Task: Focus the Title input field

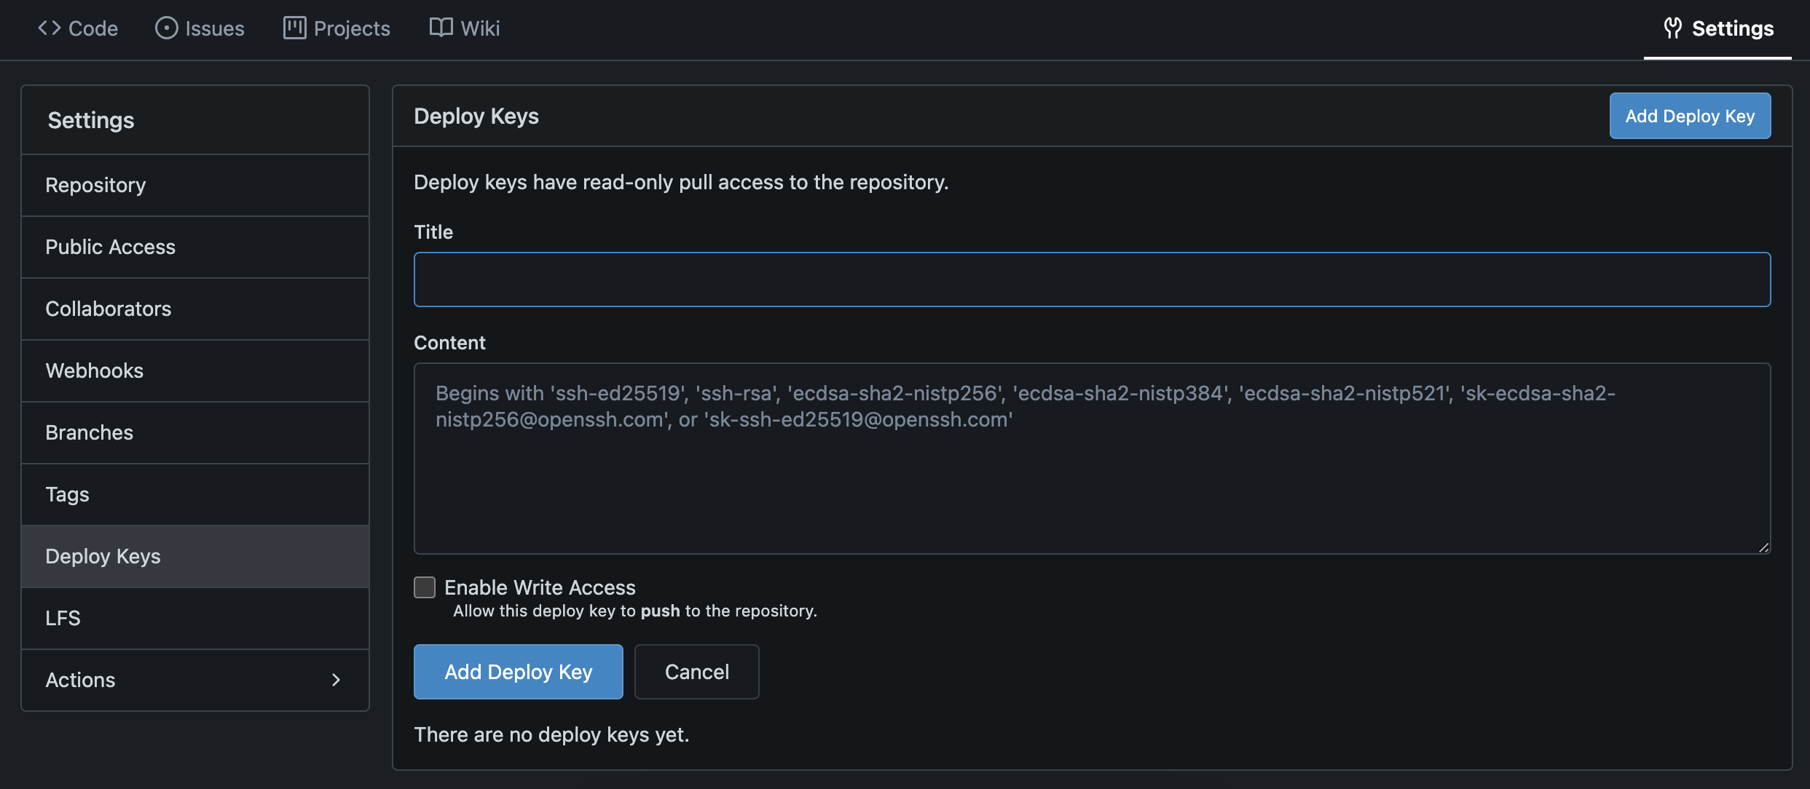Action: click(1092, 279)
